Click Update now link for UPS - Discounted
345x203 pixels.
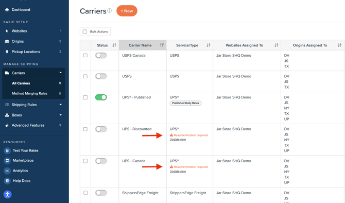coord(178,140)
